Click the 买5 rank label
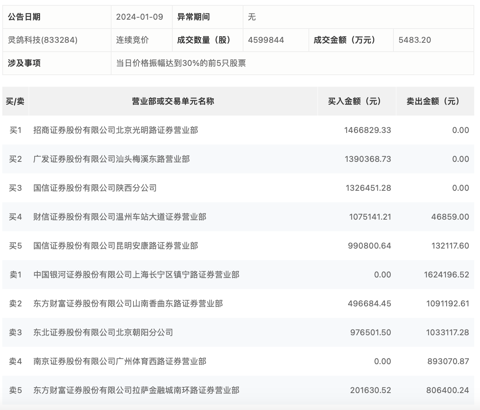 point(15,246)
